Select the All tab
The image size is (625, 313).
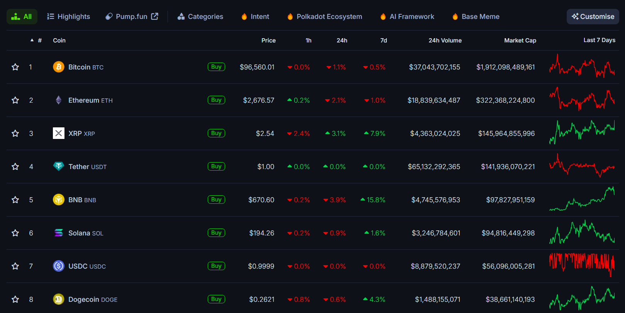click(x=22, y=17)
